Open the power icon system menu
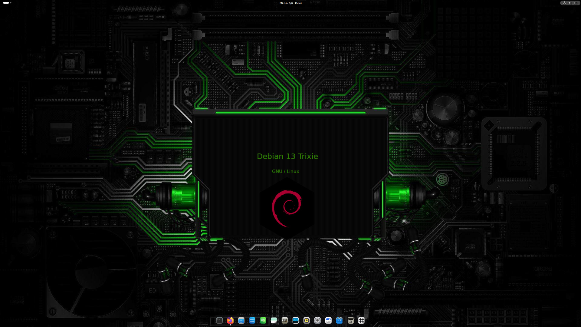Viewport: 581px width, 327px height. 576,3
